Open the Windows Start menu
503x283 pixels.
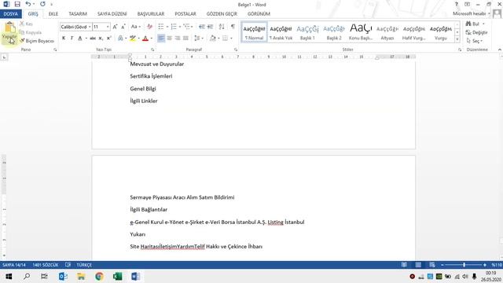click(9, 276)
